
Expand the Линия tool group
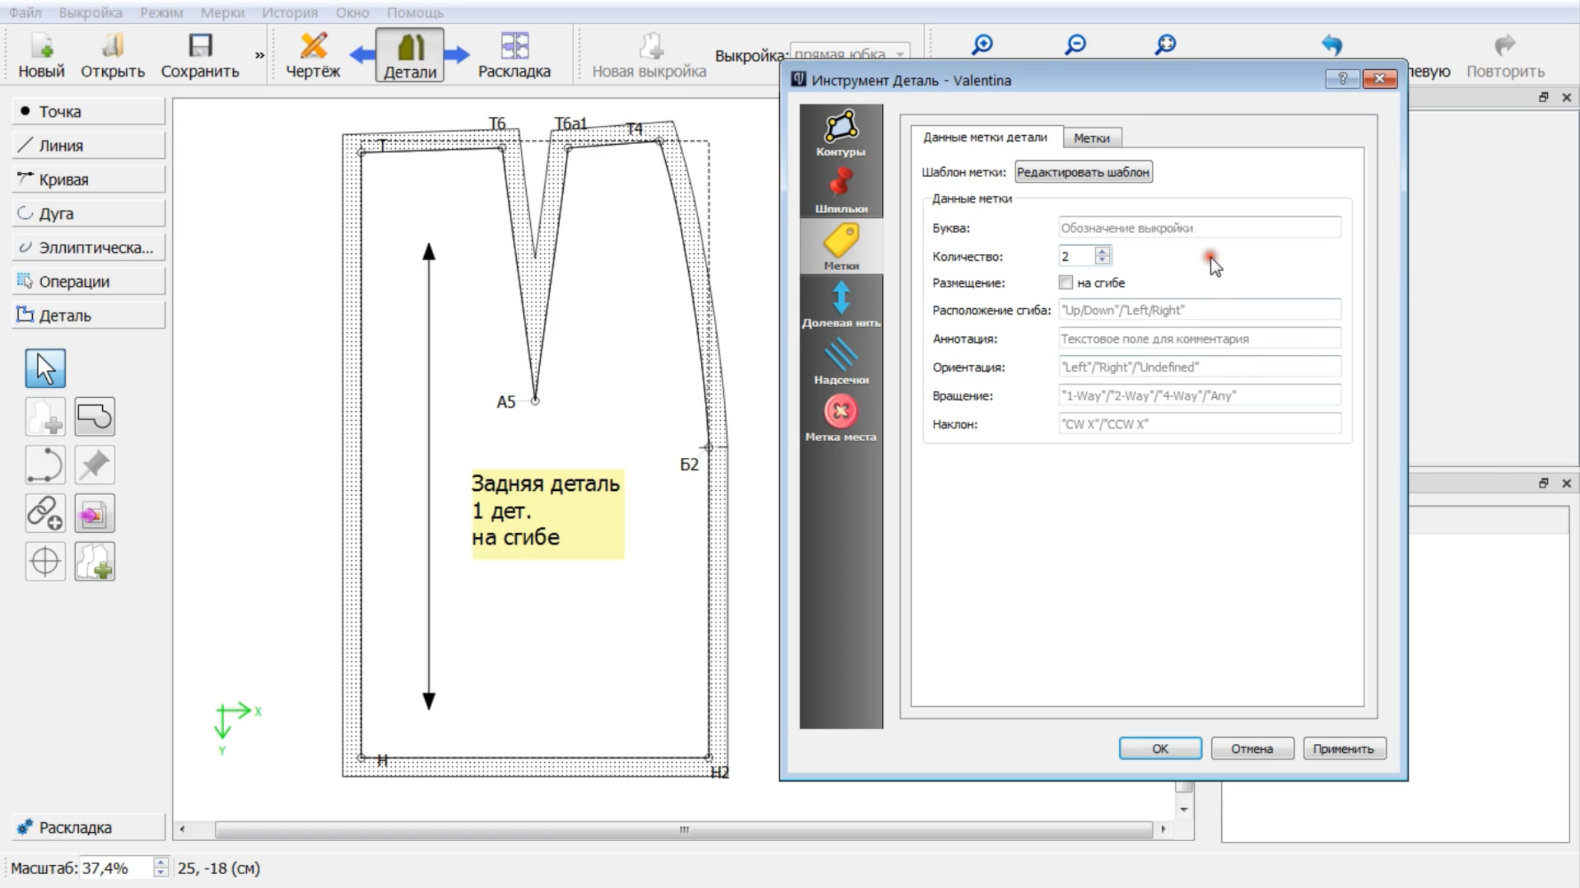[x=89, y=145]
